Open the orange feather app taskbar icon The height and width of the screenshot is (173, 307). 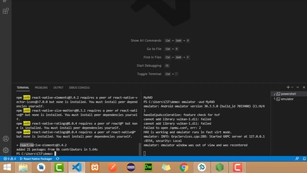point(113,167)
